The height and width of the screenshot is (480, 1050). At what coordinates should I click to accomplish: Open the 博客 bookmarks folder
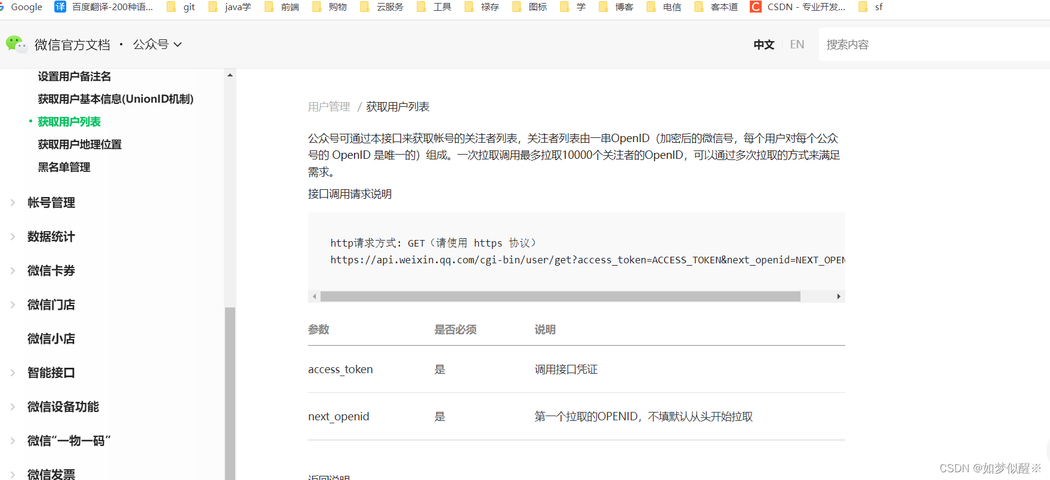point(616,7)
